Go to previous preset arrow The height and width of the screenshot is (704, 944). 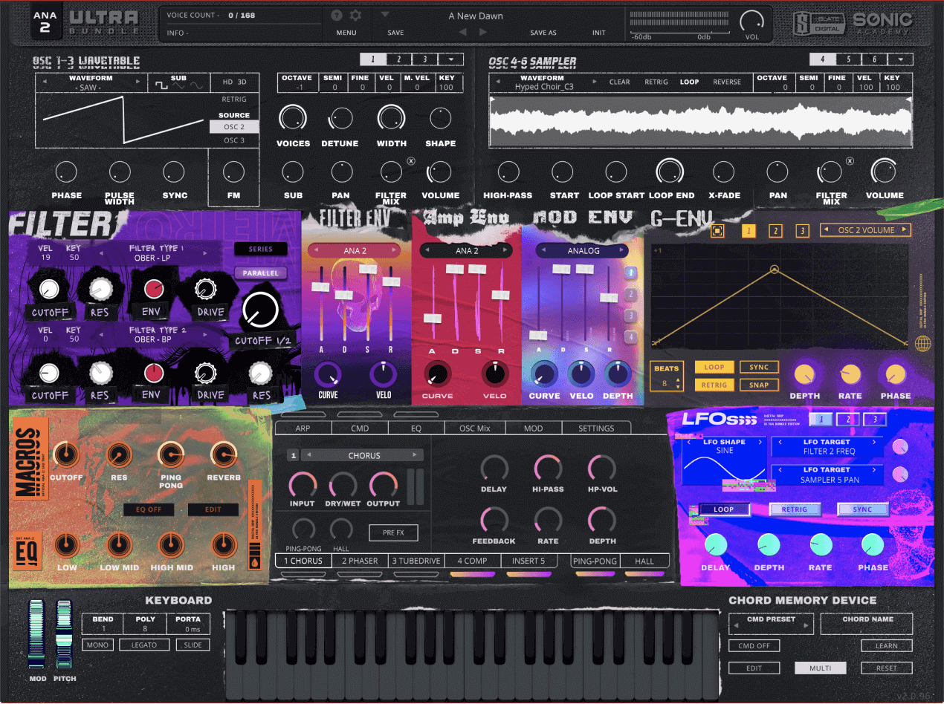462,32
